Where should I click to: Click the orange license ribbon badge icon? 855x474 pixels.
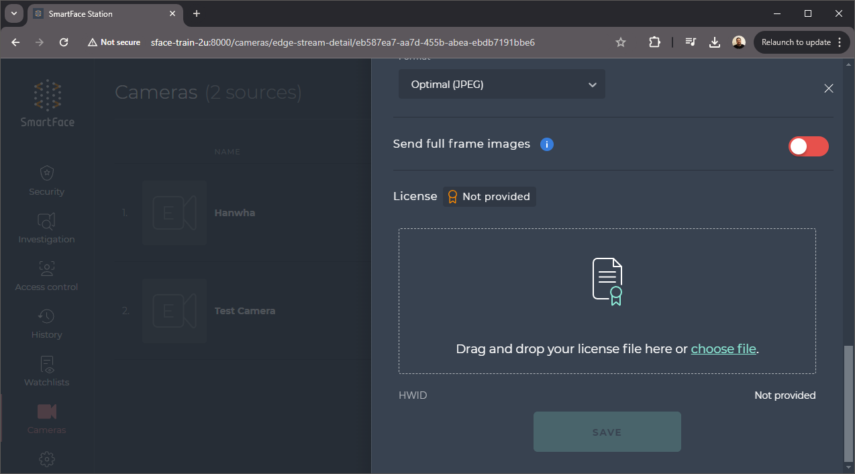click(452, 197)
